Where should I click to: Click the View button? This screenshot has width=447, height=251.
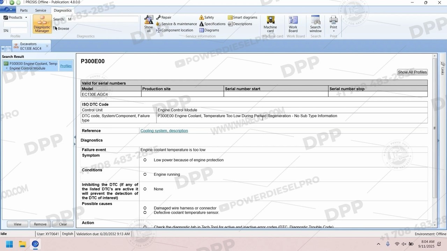pos(17,224)
